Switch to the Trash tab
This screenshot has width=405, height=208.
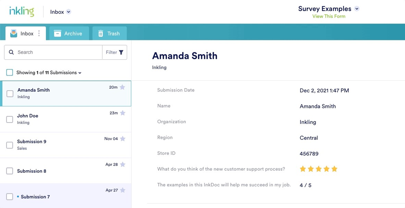pyautogui.click(x=109, y=34)
